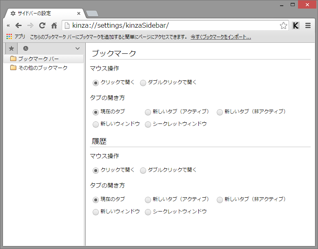Switch sidebar to bookmarks star tab
Screen dimensions: 318x249
(11, 48)
